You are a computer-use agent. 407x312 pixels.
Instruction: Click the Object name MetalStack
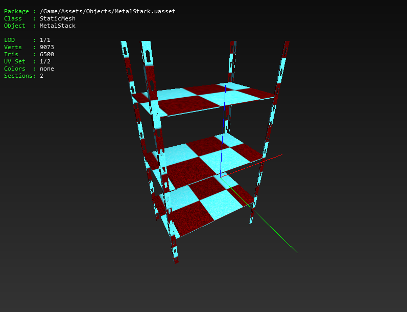pyautogui.click(x=58, y=26)
